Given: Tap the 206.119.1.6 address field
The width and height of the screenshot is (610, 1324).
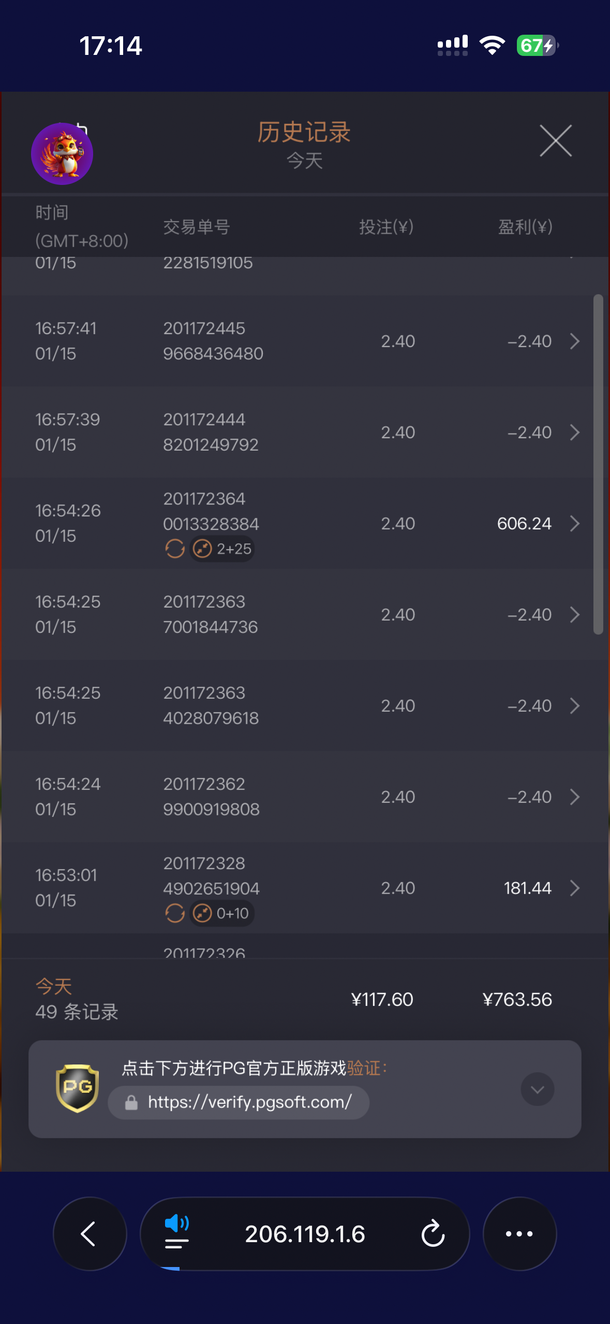Looking at the screenshot, I should (x=305, y=1234).
